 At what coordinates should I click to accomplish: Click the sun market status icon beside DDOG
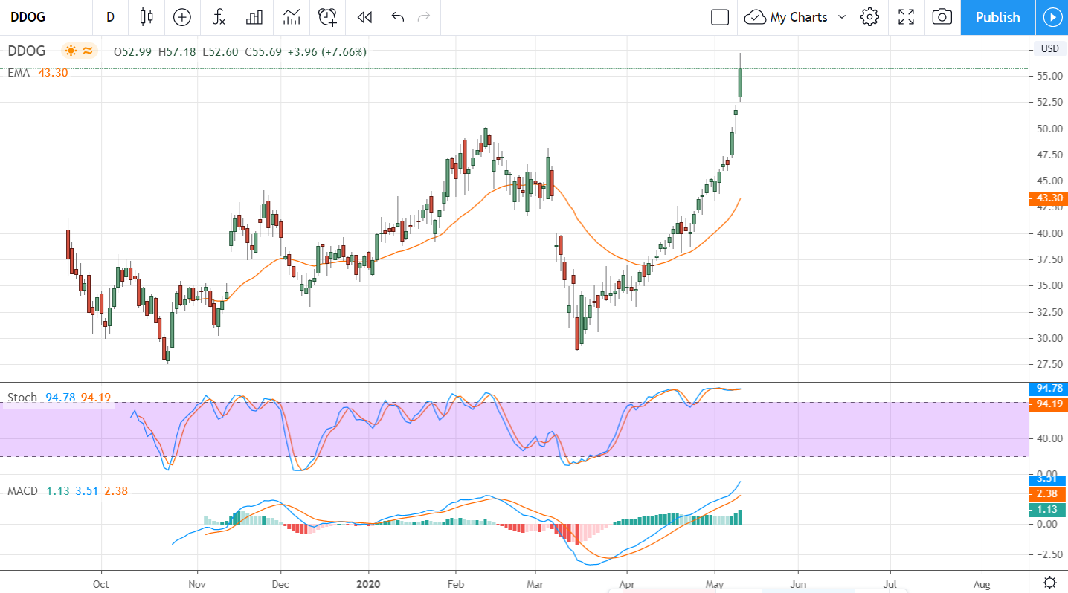[x=71, y=51]
